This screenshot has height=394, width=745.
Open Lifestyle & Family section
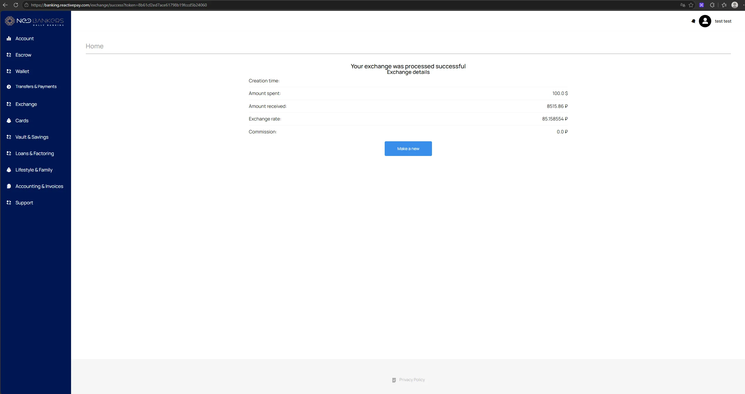pyautogui.click(x=34, y=170)
